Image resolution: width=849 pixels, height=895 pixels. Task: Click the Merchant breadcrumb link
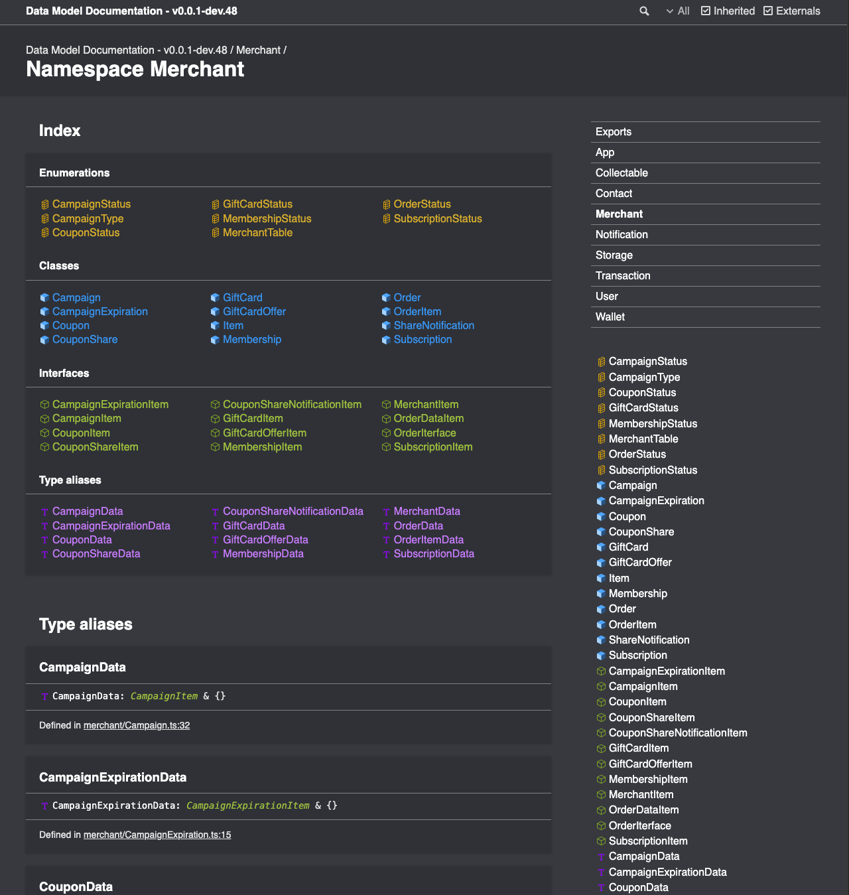pyautogui.click(x=258, y=50)
